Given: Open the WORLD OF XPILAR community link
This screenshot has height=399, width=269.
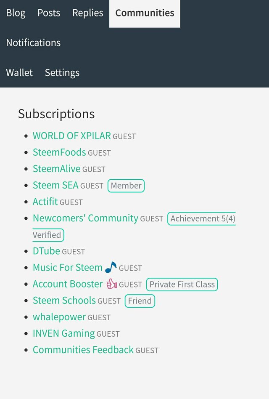Looking at the screenshot, I should pos(71,136).
